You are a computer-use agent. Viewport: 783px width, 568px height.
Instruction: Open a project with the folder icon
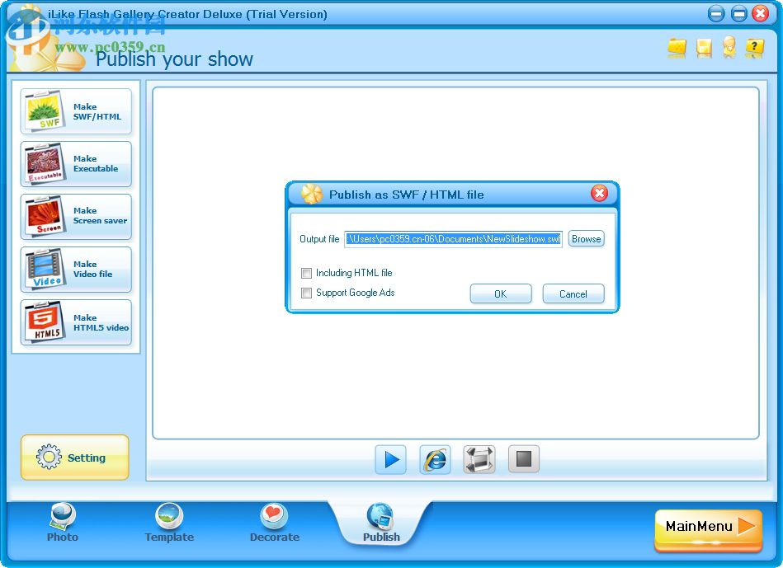coord(677,48)
